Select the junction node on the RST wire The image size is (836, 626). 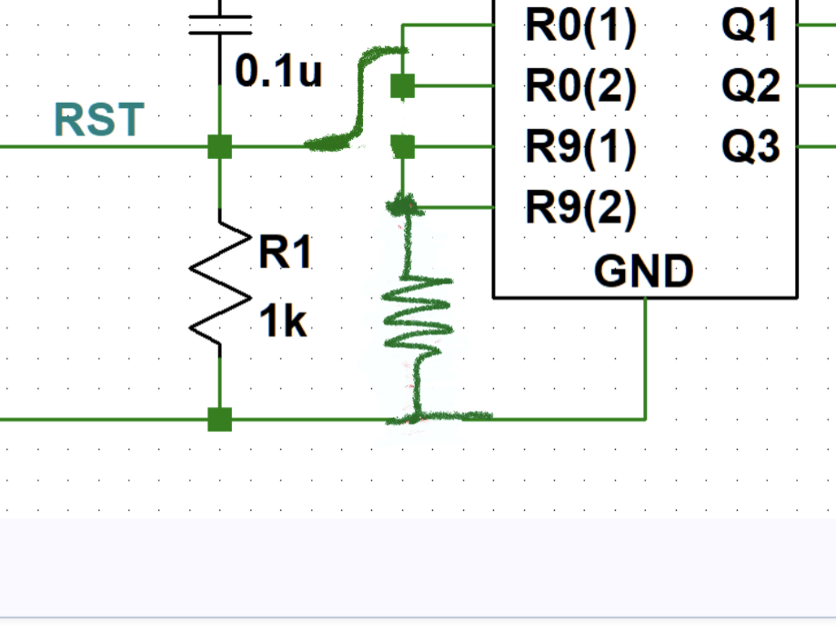pyautogui.click(x=219, y=146)
